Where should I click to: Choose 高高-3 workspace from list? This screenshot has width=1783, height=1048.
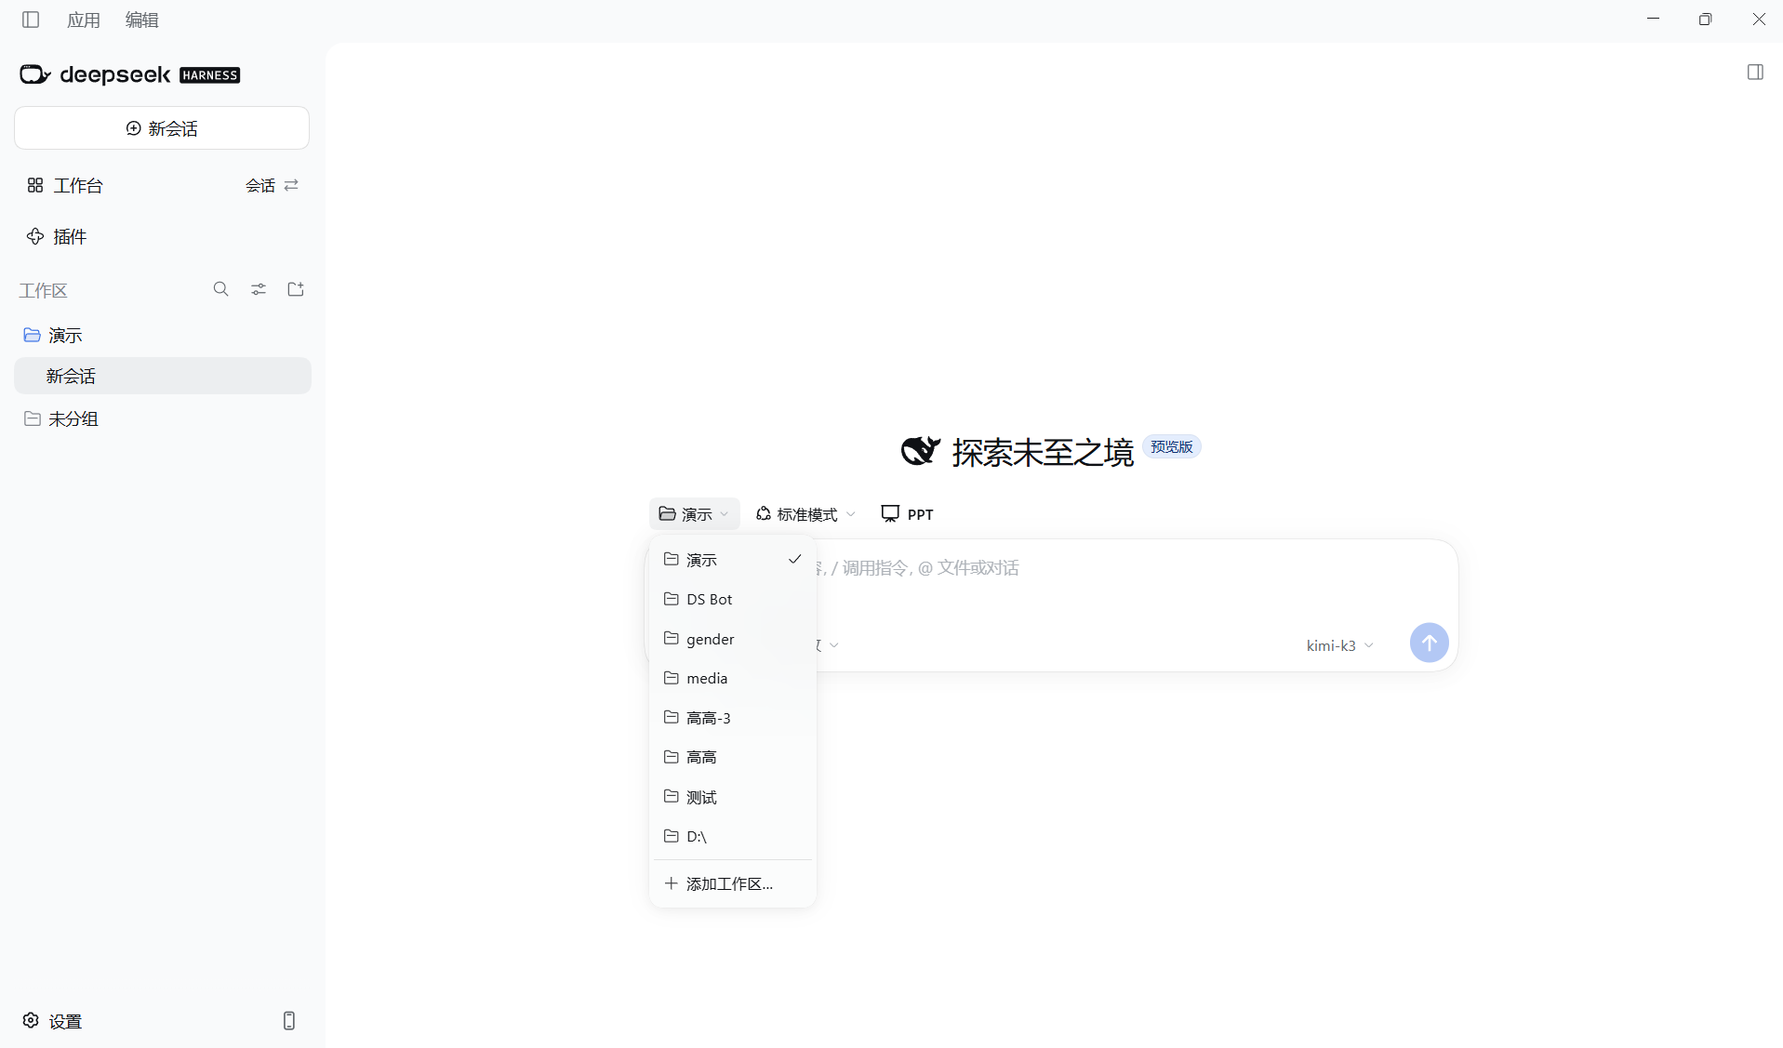[733, 718]
